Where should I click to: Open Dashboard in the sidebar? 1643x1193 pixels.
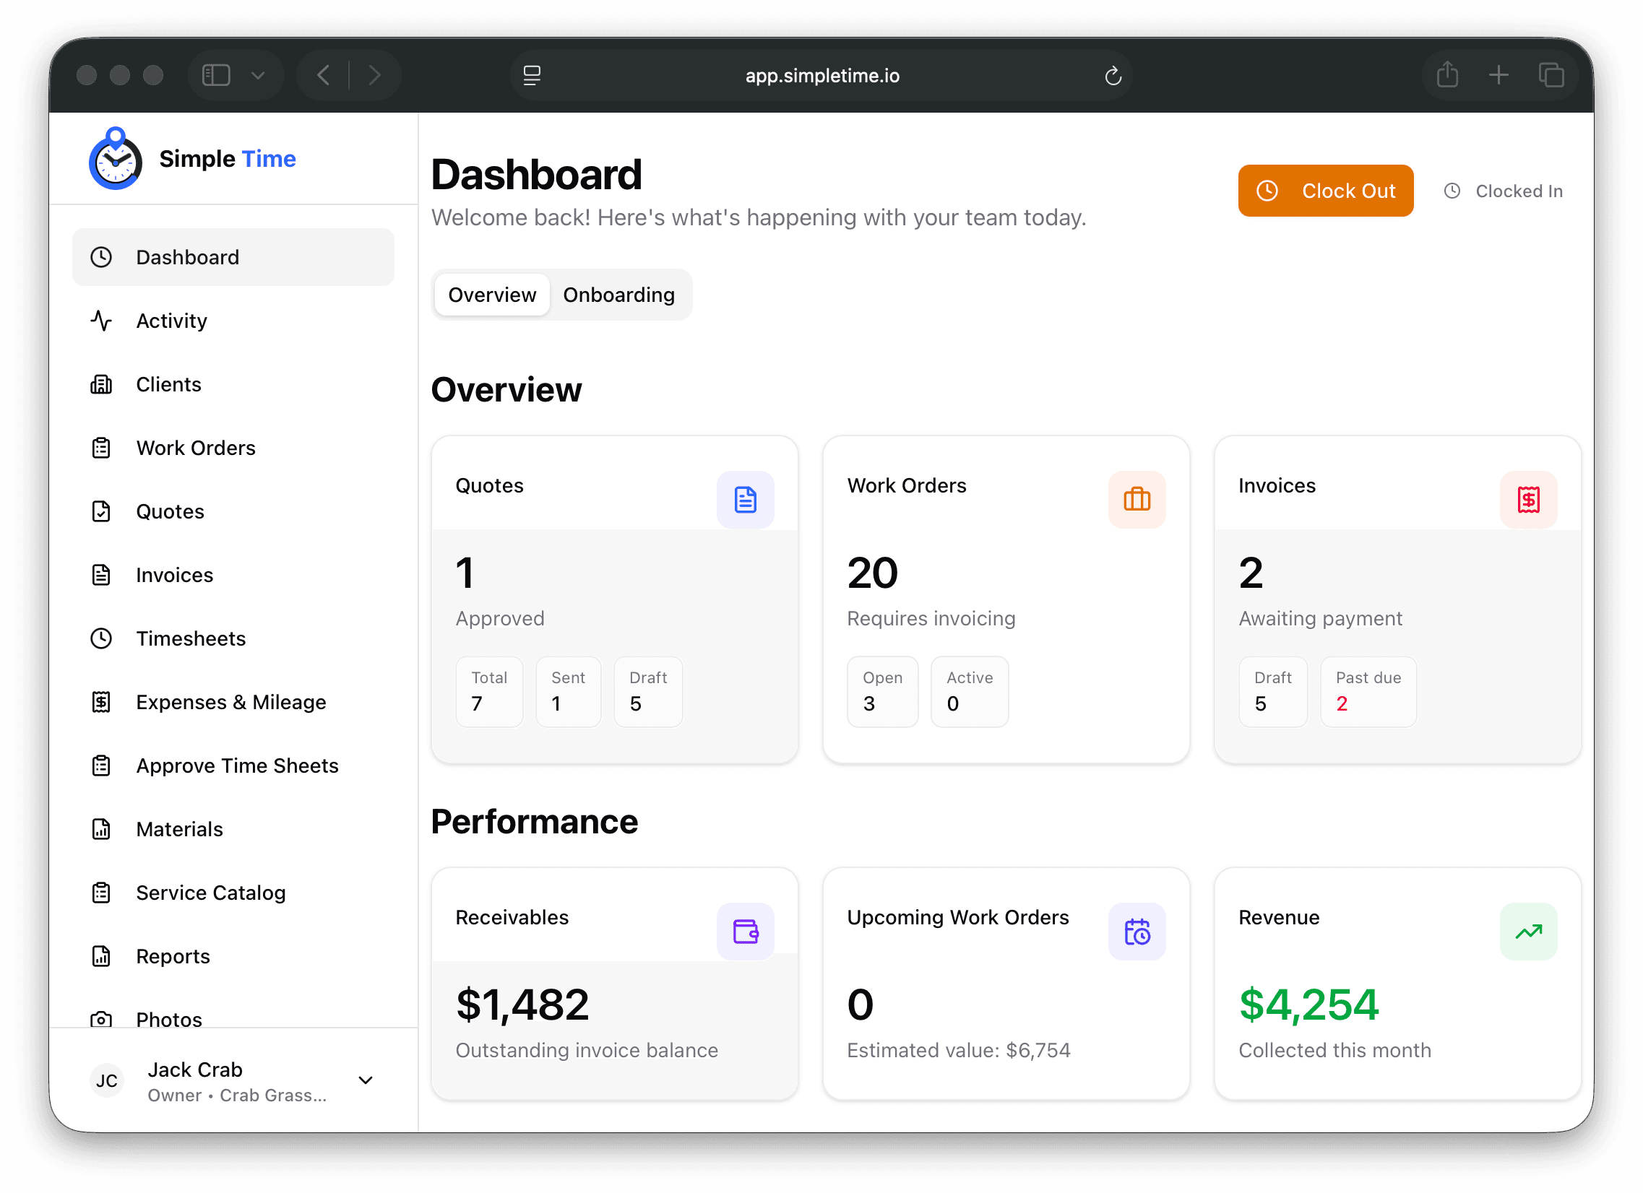click(233, 257)
